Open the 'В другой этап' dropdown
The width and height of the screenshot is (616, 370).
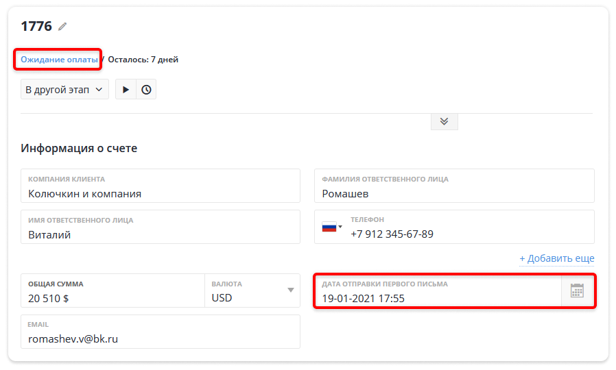click(x=64, y=90)
